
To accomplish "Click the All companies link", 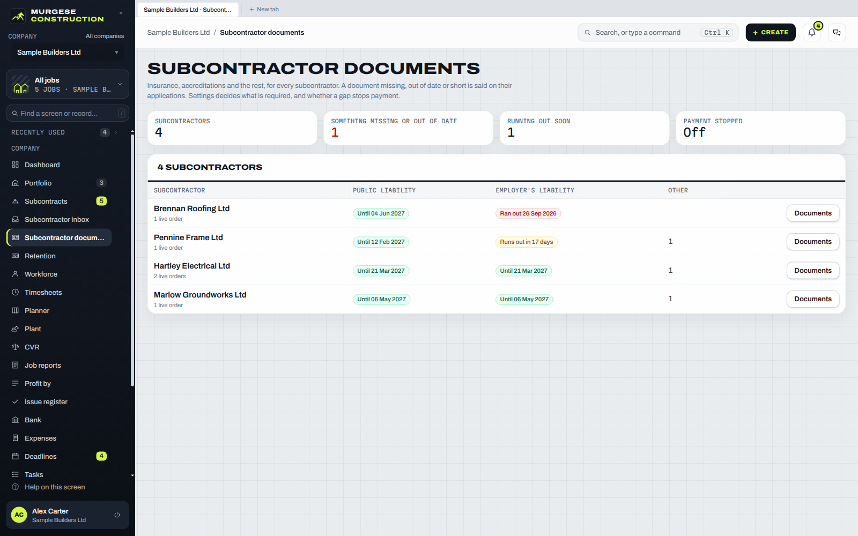I will (105, 36).
